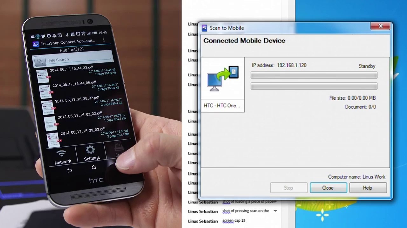
Task: Tap the File List(12) header on the phone
Action: (72, 50)
